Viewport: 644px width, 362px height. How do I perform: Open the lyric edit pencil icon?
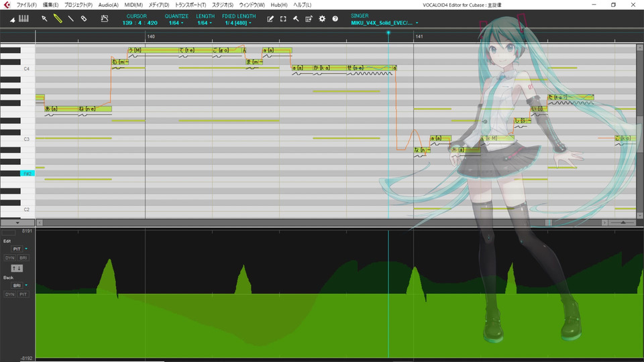270,19
